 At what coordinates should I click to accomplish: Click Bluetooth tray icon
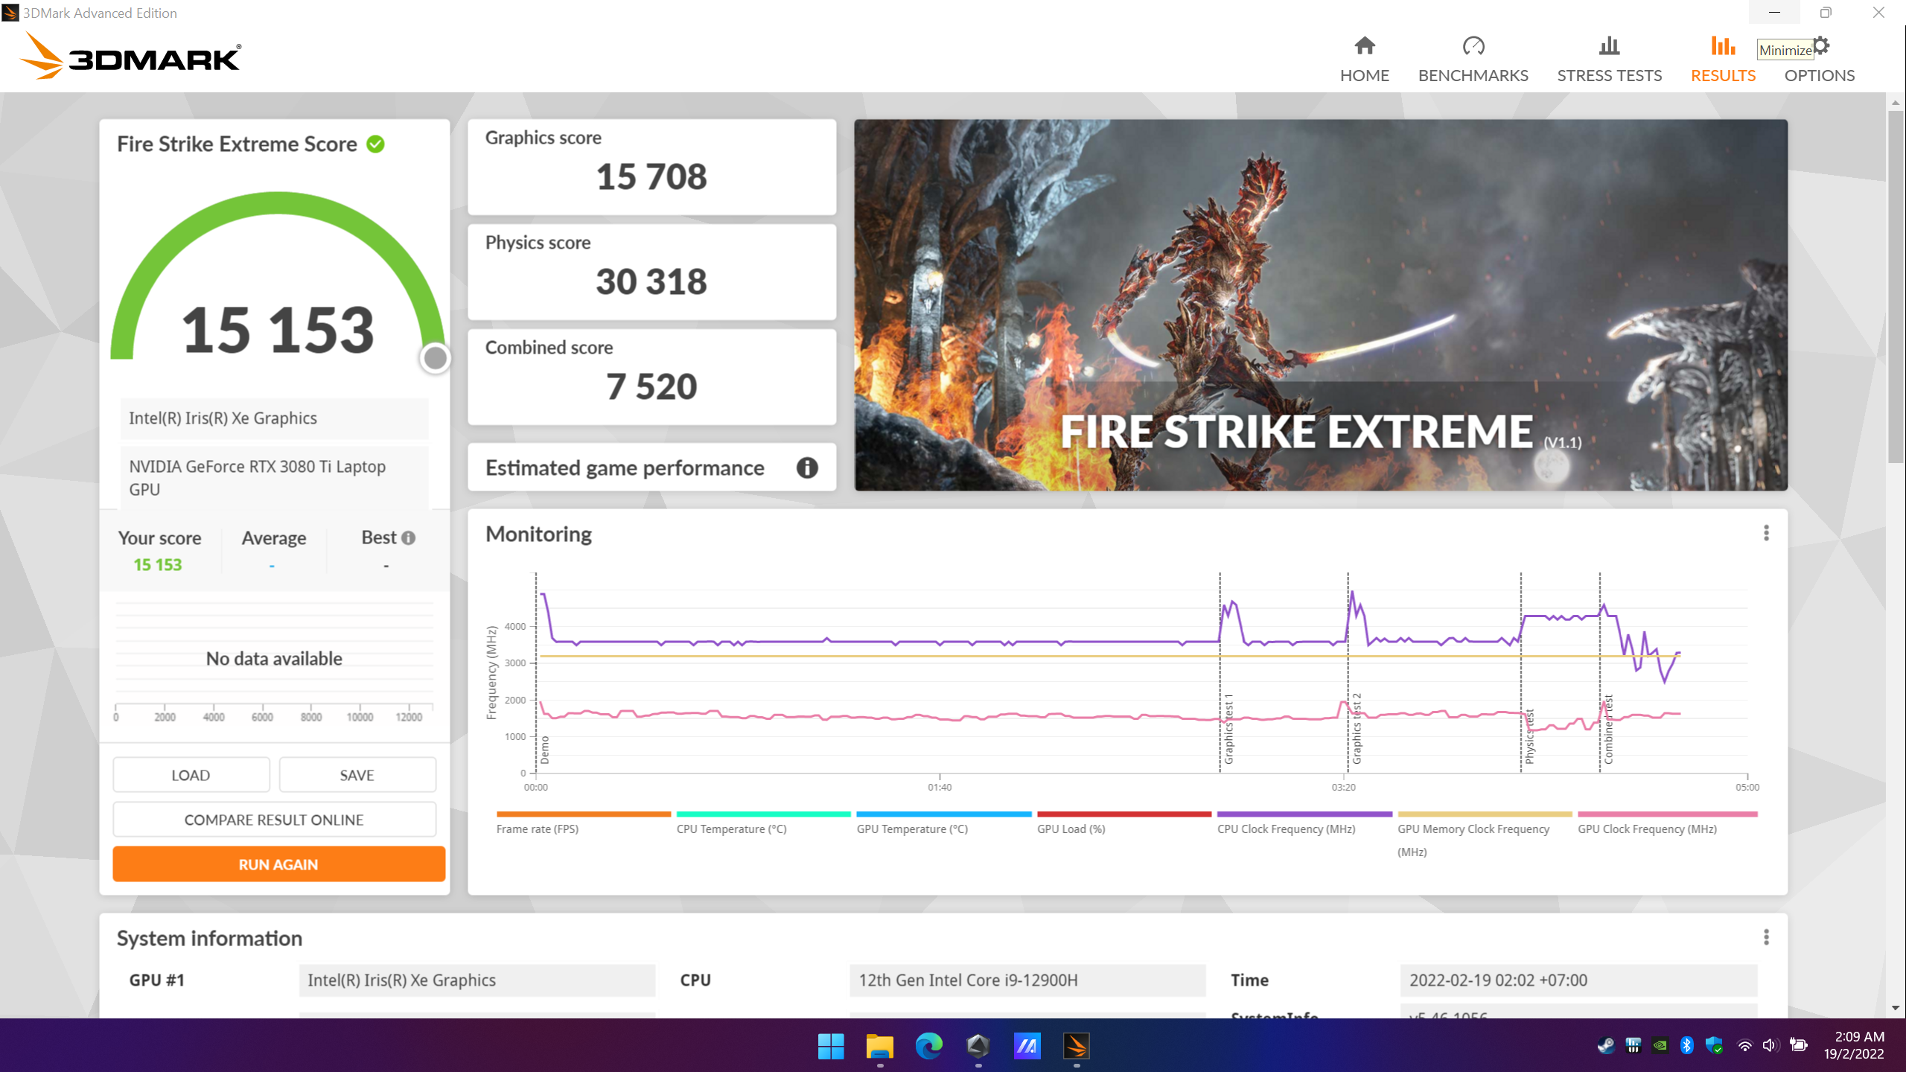click(x=1687, y=1045)
